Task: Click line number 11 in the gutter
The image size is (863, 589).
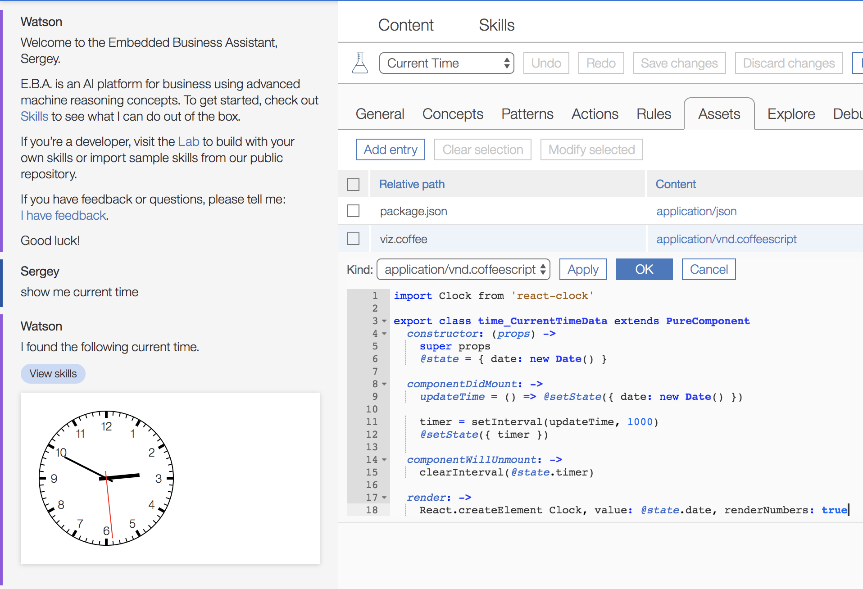Action: (372, 422)
